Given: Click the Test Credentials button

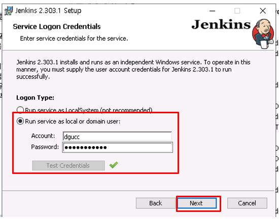Looking at the screenshot, I should 68,165.
